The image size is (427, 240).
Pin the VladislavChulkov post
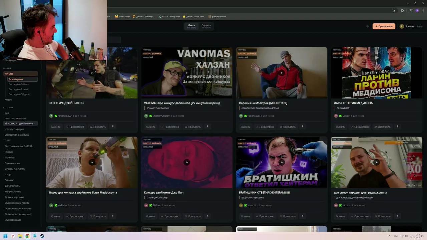coord(207,127)
